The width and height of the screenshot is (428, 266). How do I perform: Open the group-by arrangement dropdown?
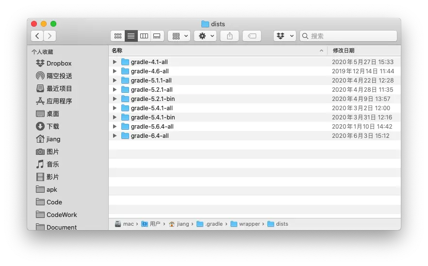[179, 36]
